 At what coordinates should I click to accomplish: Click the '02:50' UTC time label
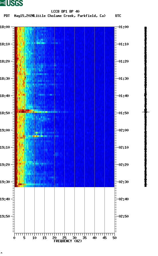click(124, 216)
